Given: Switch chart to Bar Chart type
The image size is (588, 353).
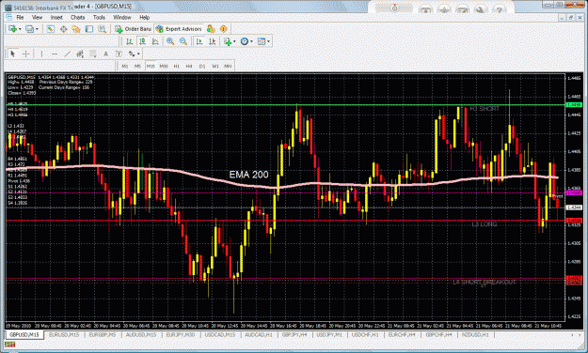Looking at the screenshot, I should (130, 41).
